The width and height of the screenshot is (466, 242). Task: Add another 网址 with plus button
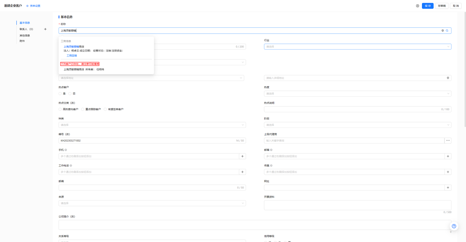click(448, 188)
